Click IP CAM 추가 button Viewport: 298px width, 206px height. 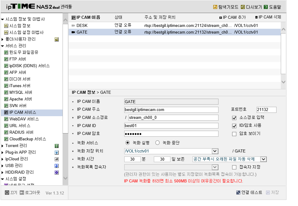232,17
